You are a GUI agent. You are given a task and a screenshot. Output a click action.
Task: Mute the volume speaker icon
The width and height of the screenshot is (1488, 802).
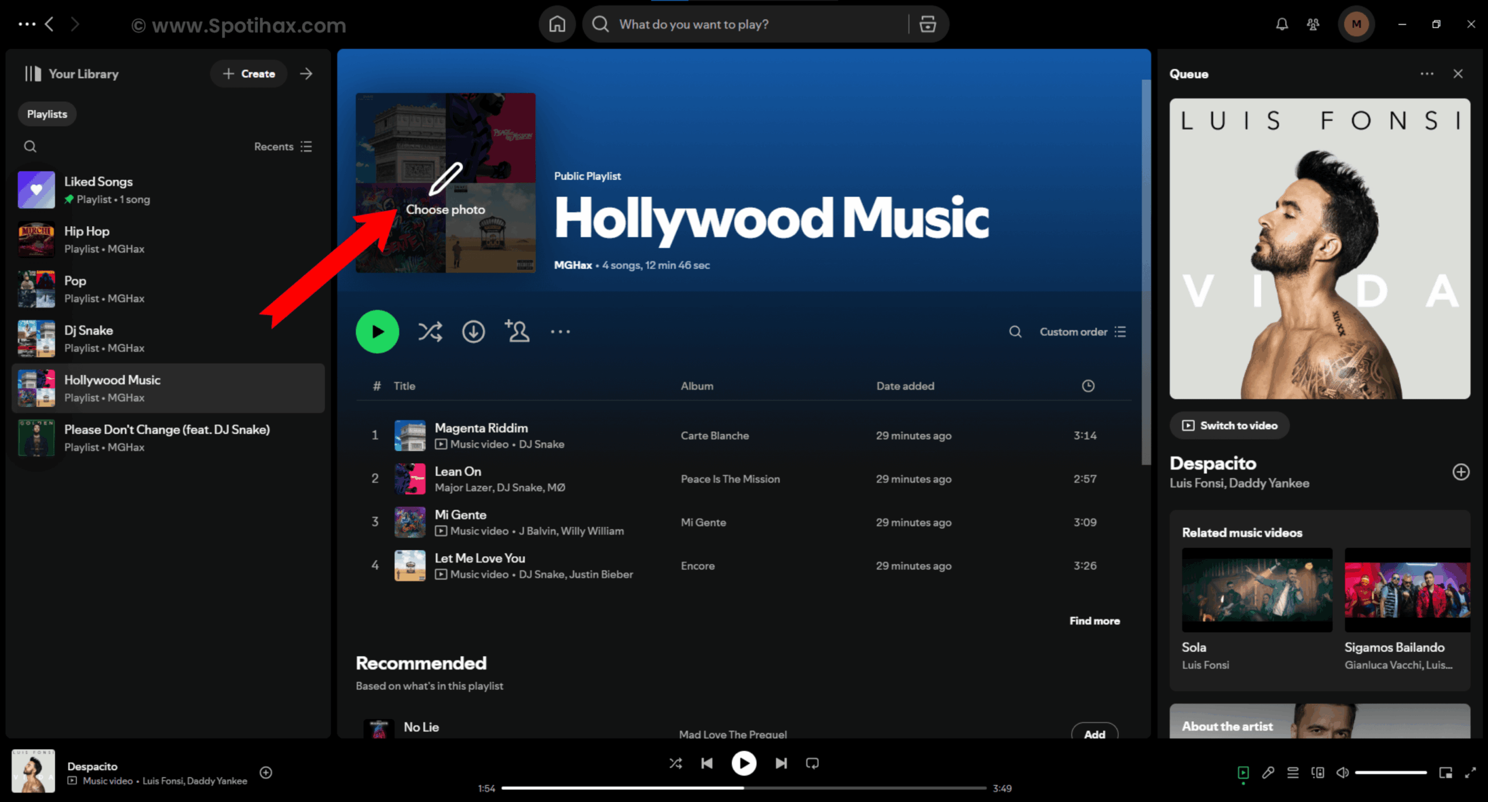1342,772
